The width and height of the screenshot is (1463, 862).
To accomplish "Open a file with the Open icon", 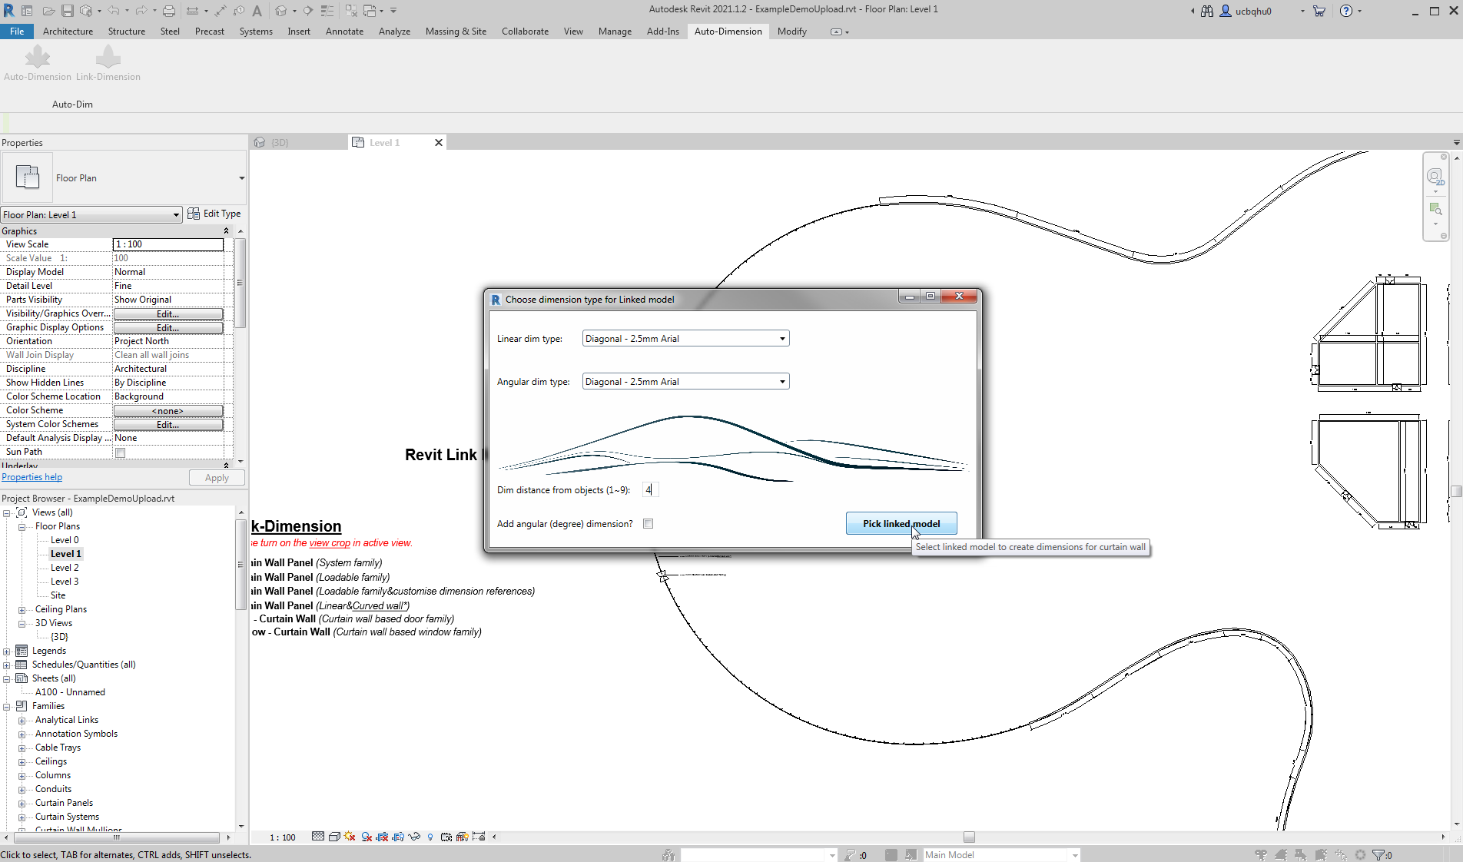I will coord(48,11).
